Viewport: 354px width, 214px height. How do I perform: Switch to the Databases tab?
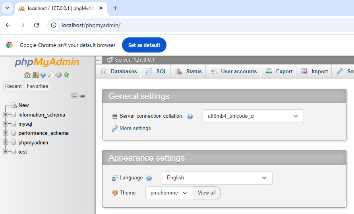[119, 72]
